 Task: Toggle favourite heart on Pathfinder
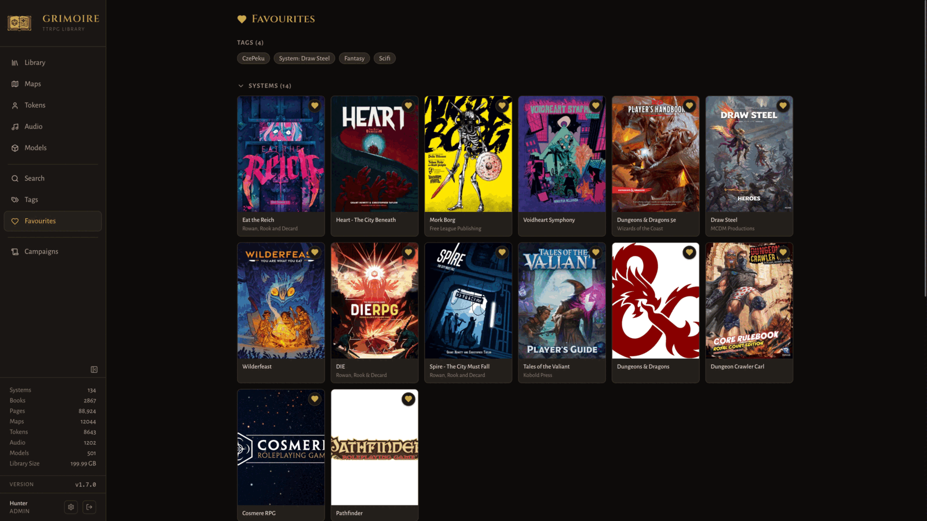(x=408, y=399)
